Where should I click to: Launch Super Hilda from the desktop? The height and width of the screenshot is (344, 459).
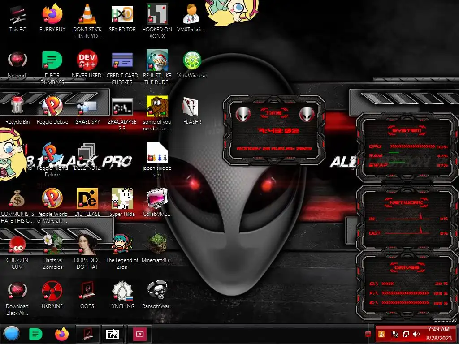pyautogui.click(x=122, y=203)
